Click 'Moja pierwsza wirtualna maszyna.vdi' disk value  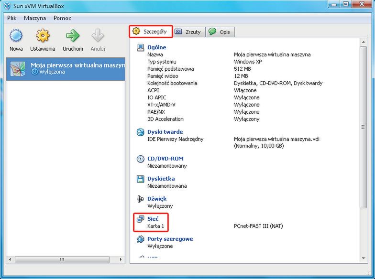276,139
